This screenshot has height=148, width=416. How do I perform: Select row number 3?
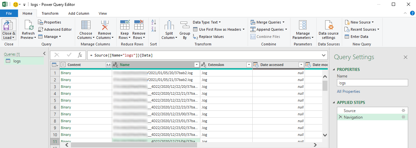[55, 87]
